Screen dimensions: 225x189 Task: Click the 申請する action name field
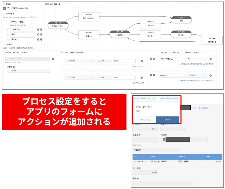click(170, 75)
